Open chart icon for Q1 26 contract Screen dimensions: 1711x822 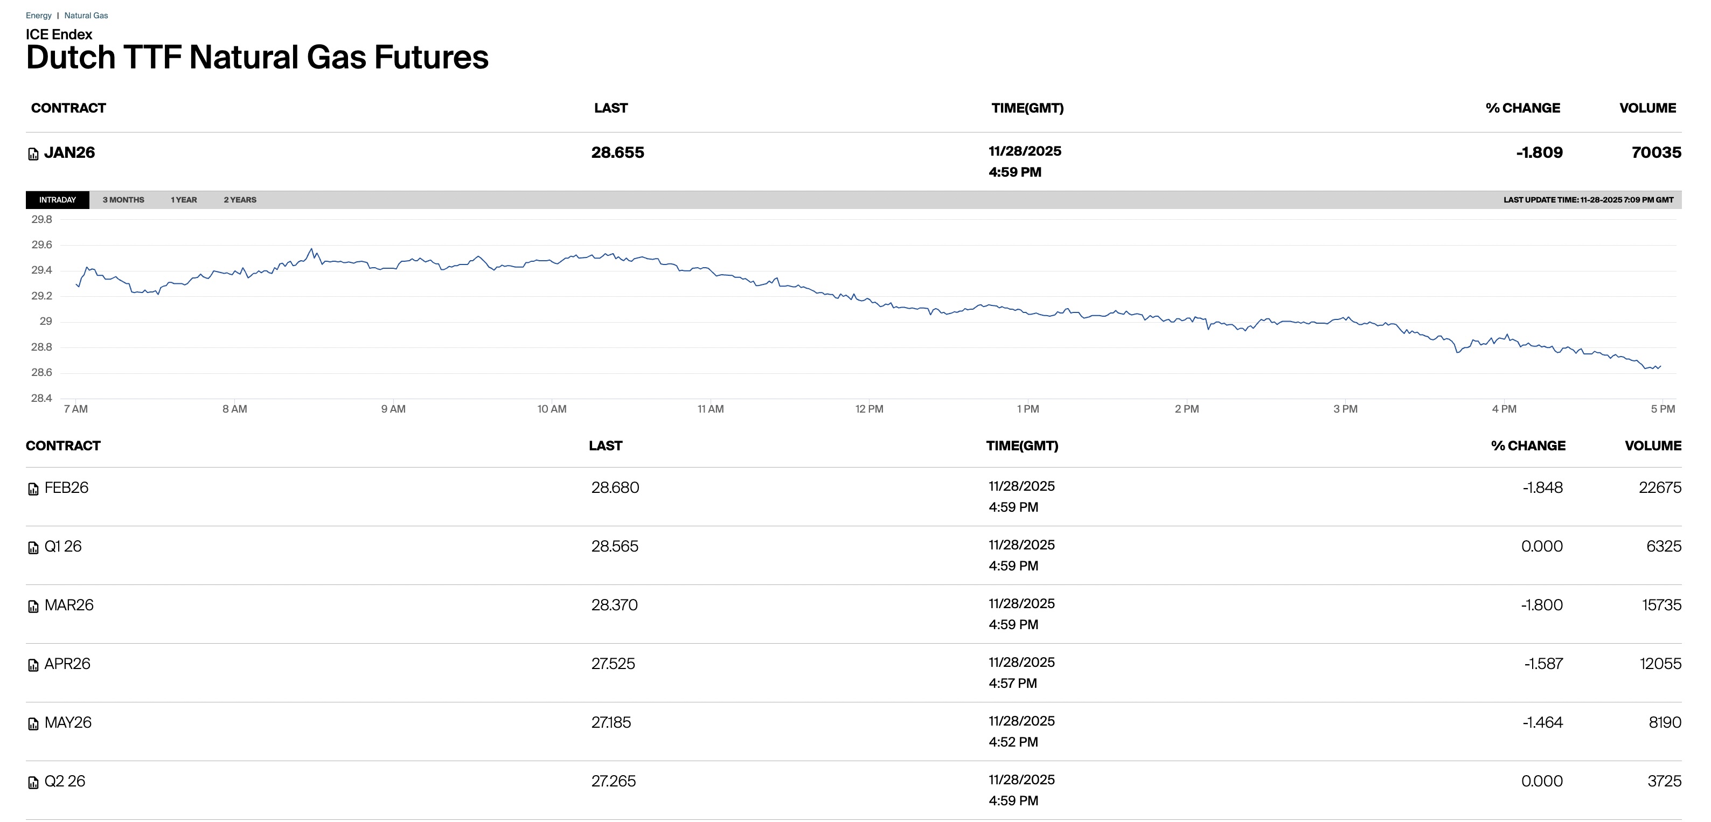33,548
